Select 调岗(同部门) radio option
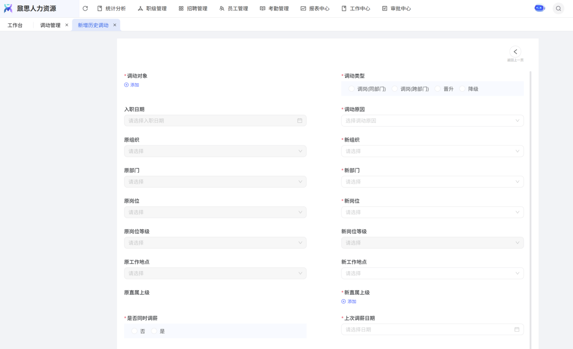 coord(351,89)
